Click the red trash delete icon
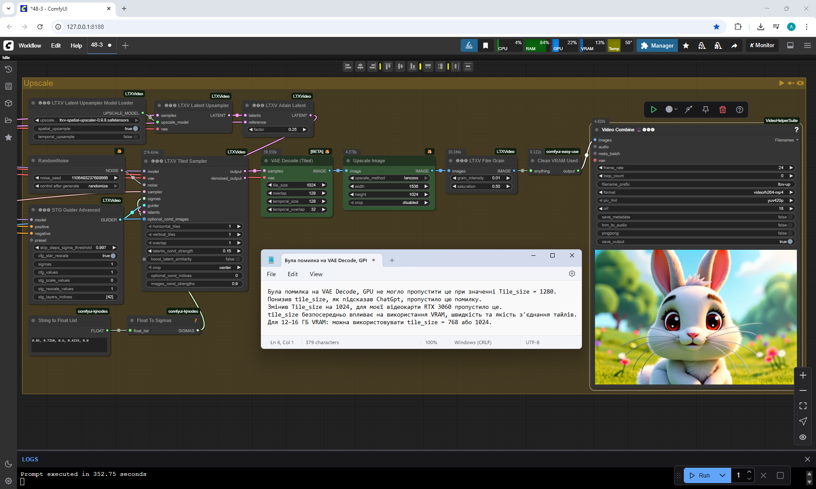The width and height of the screenshot is (816, 489). click(722, 110)
